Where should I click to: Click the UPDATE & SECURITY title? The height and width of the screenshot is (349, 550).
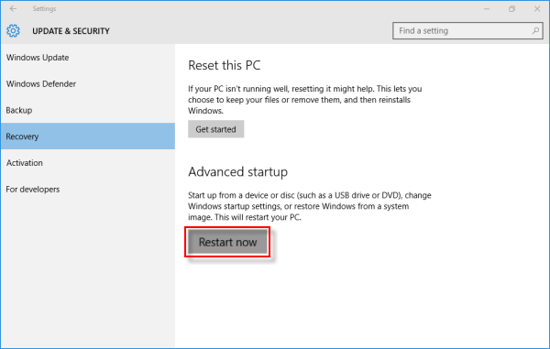pyautogui.click(x=71, y=31)
